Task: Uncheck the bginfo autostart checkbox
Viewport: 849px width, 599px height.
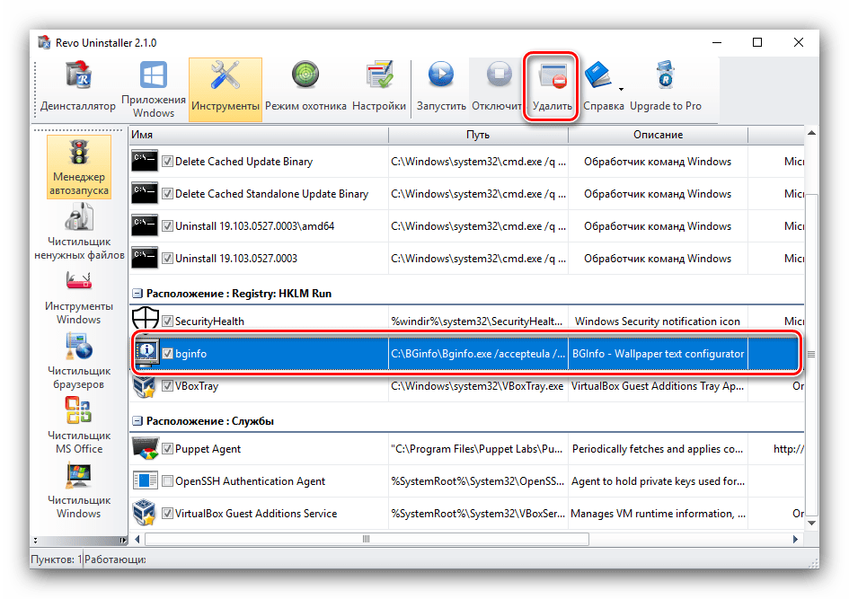Action: coord(167,354)
